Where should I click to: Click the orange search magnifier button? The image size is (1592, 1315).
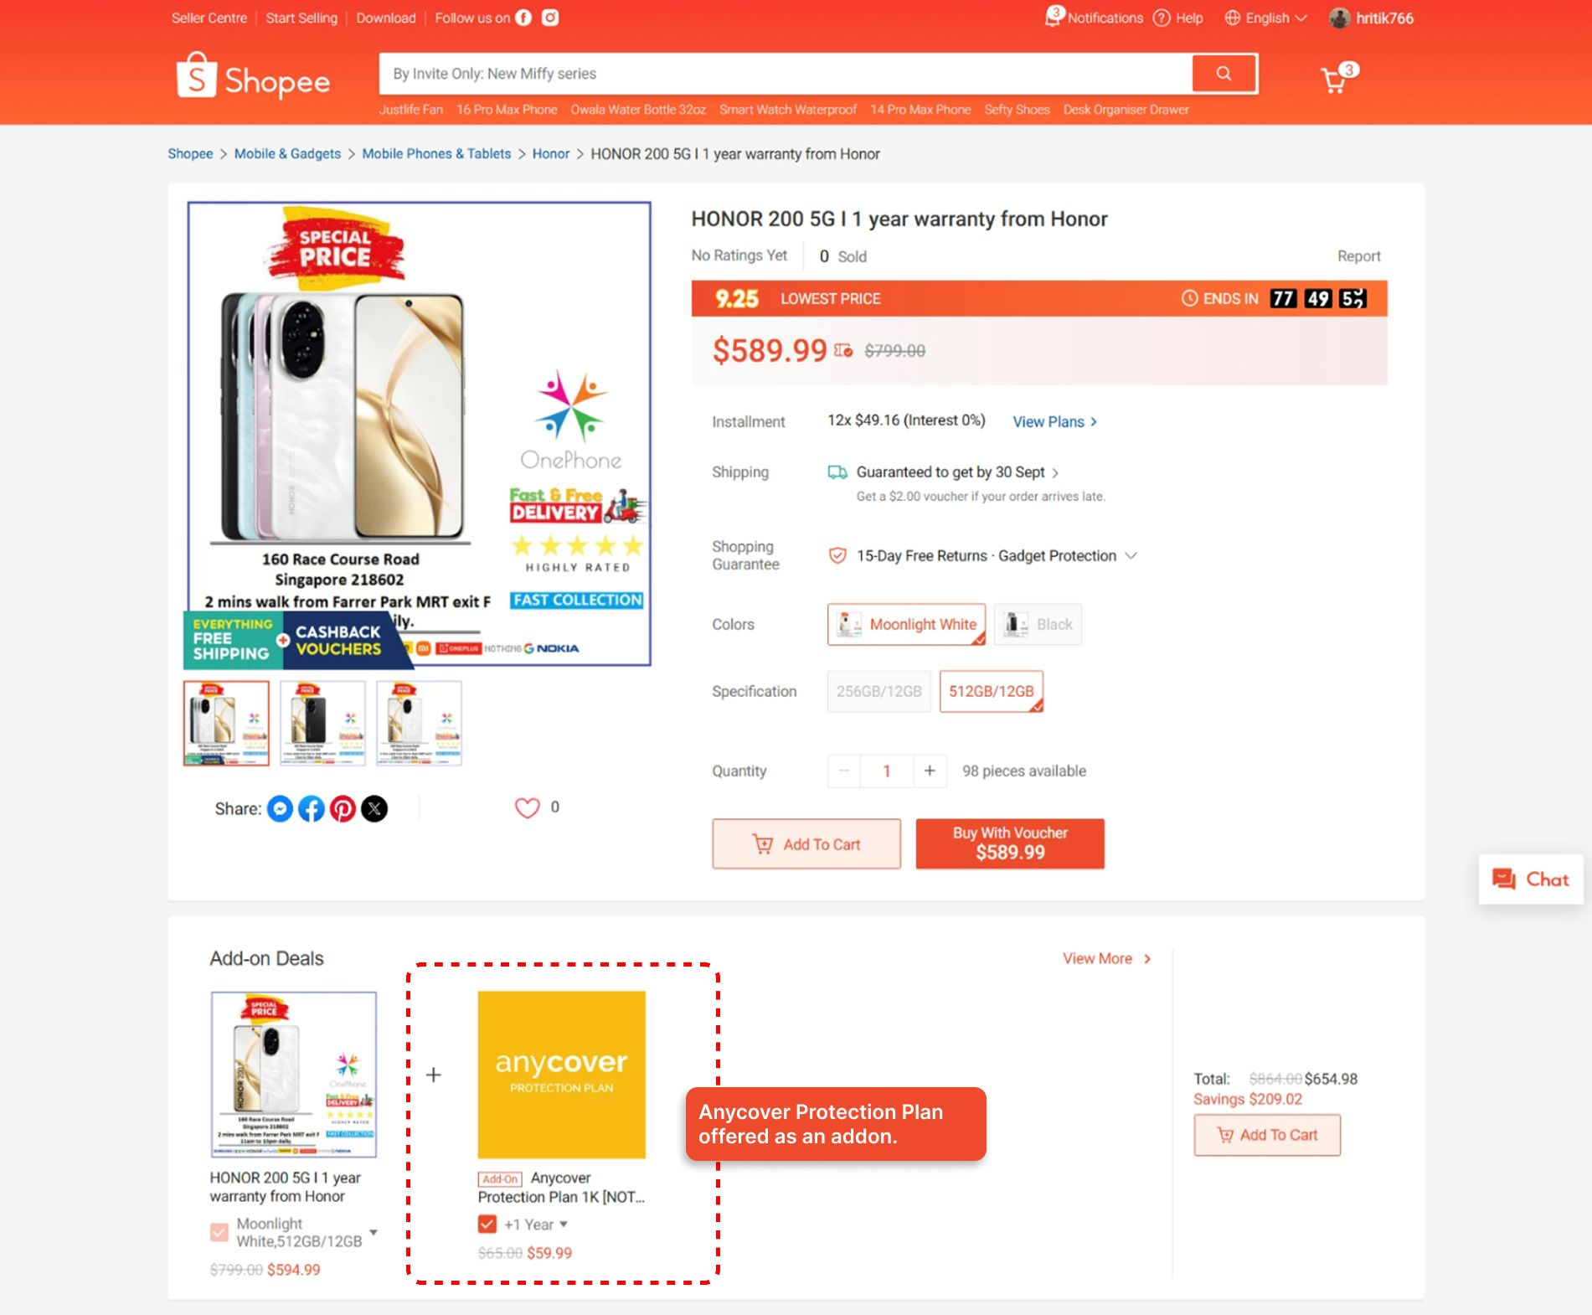click(1224, 74)
